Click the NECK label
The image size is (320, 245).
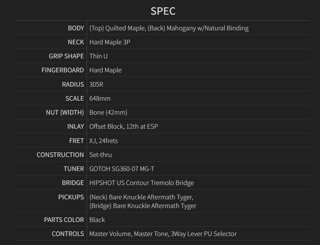76,42
